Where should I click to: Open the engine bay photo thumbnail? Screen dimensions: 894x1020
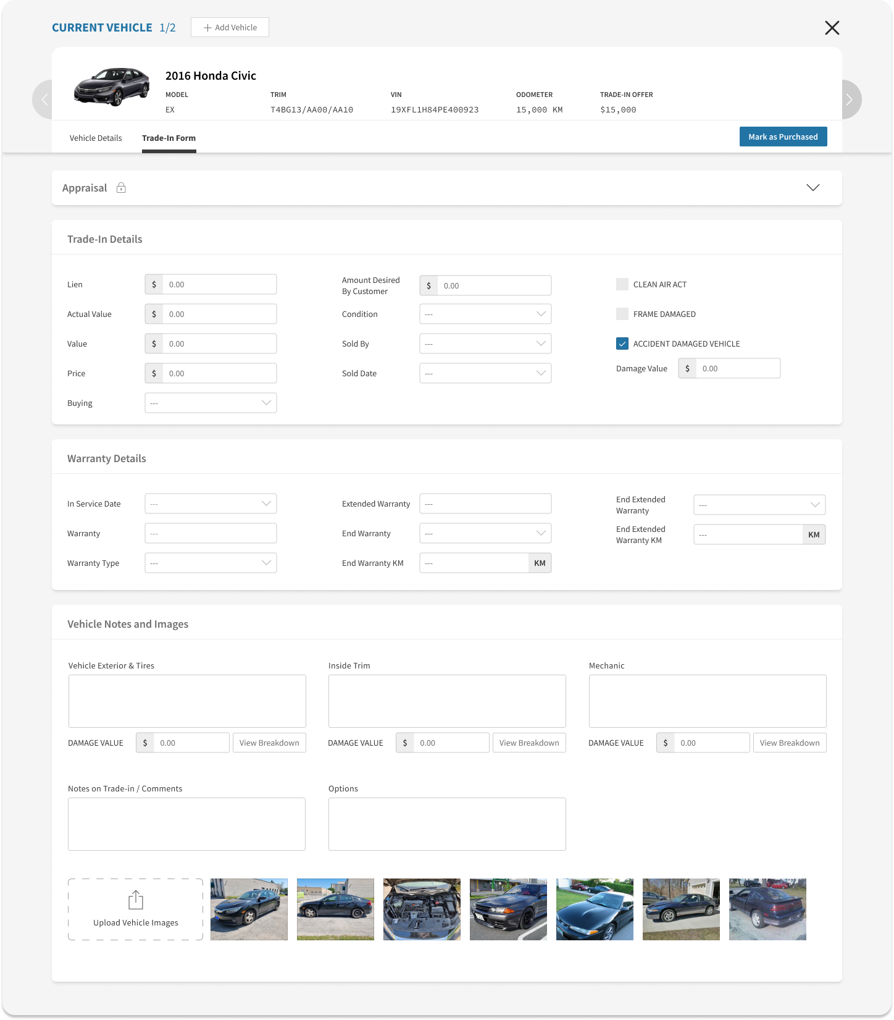pyautogui.click(x=422, y=909)
